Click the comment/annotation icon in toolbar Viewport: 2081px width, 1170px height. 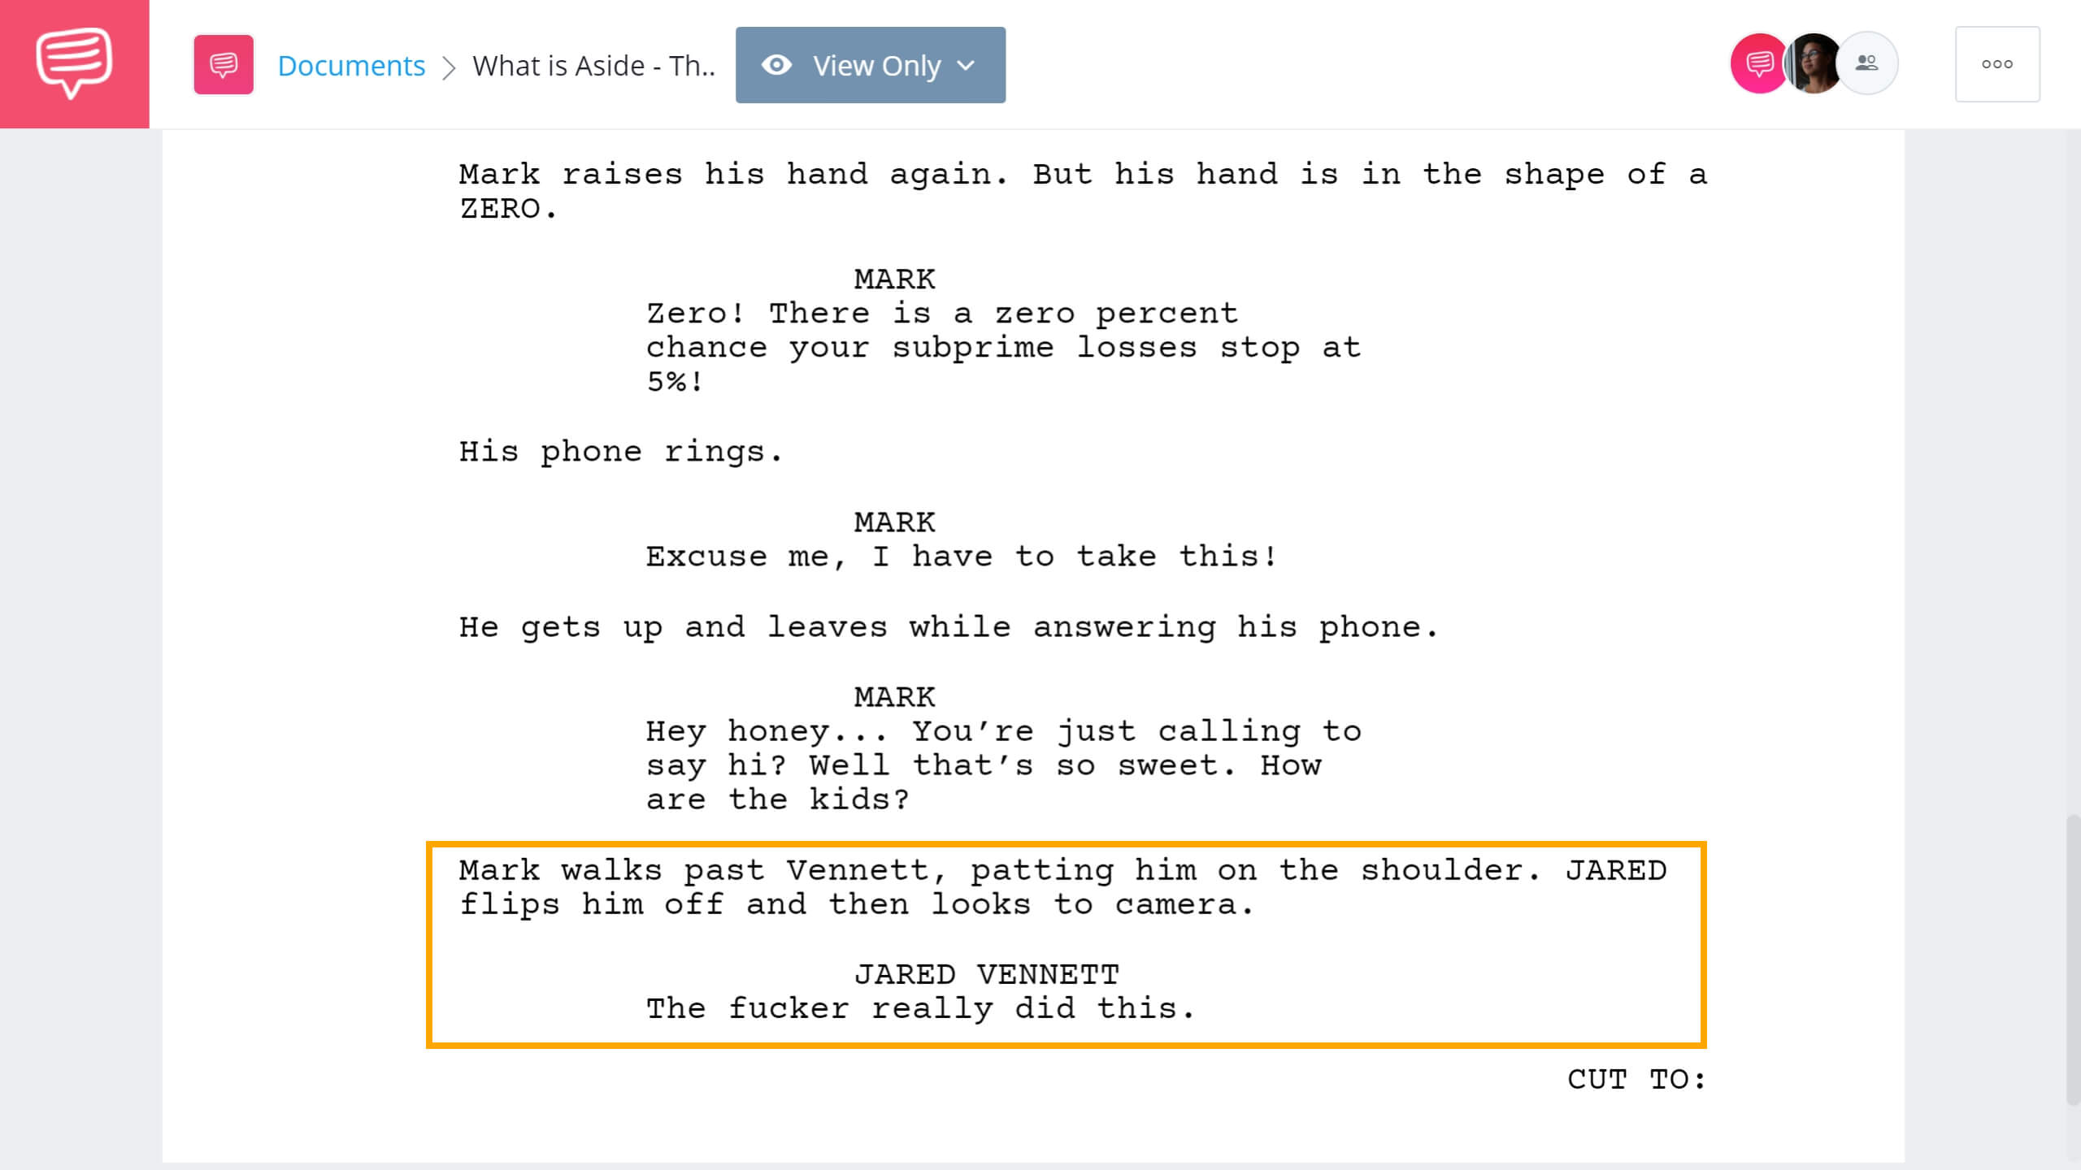[x=223, y=64]
